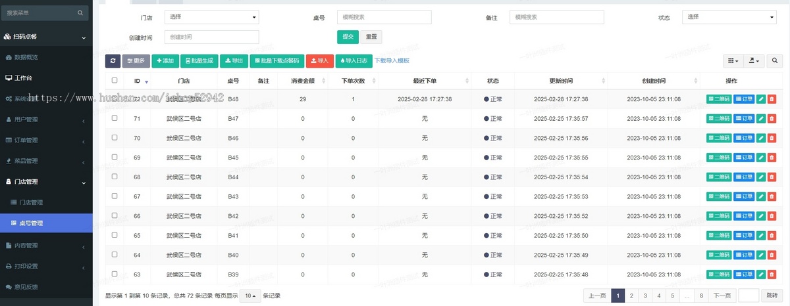Tick the select-all checkbox in table header
Viewport: 790px width, 306px height.
(115, 80)
